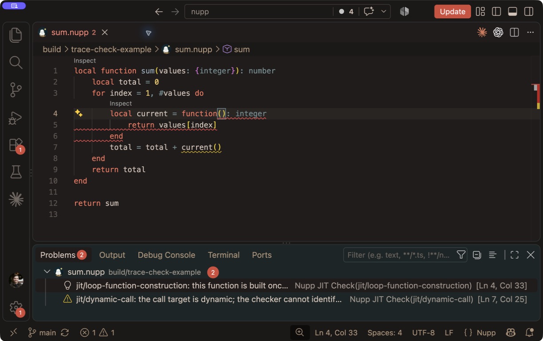Collapse all problems in the panel

477,255
